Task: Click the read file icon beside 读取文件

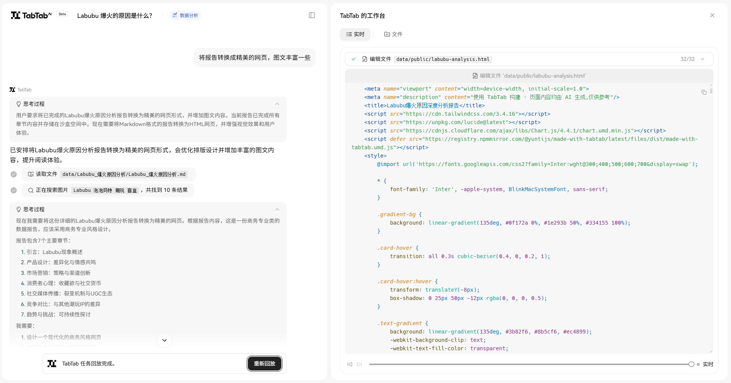Action: pyautogui.click(x=31, y=174)
